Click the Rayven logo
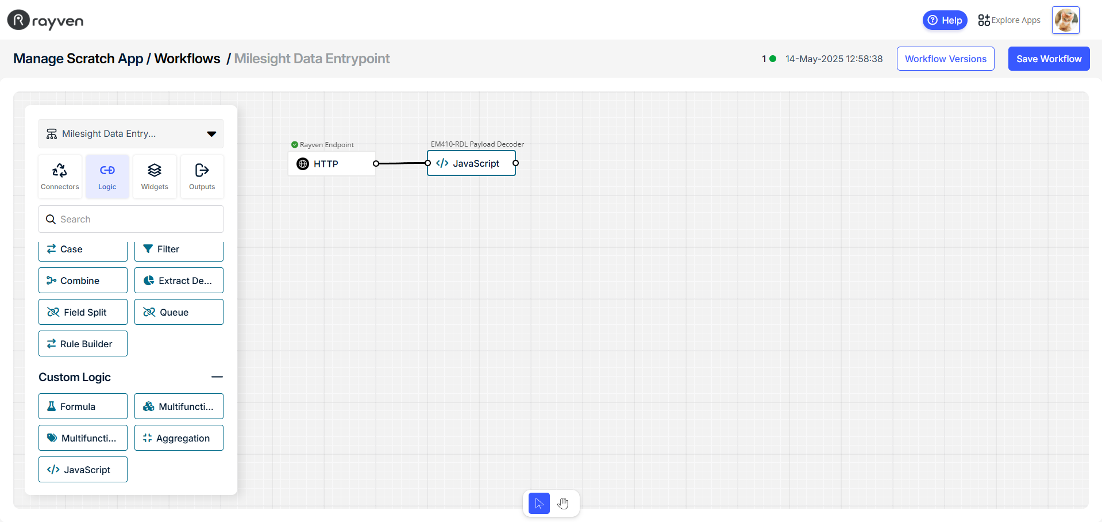Image resolution: width=1102 pixels, height=522 pixels. point(45,20)
